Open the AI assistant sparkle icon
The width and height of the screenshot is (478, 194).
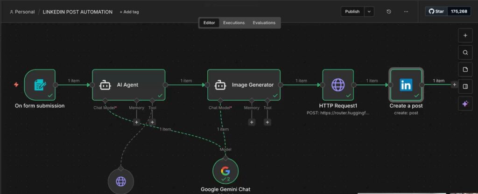[x=465, y=104]
